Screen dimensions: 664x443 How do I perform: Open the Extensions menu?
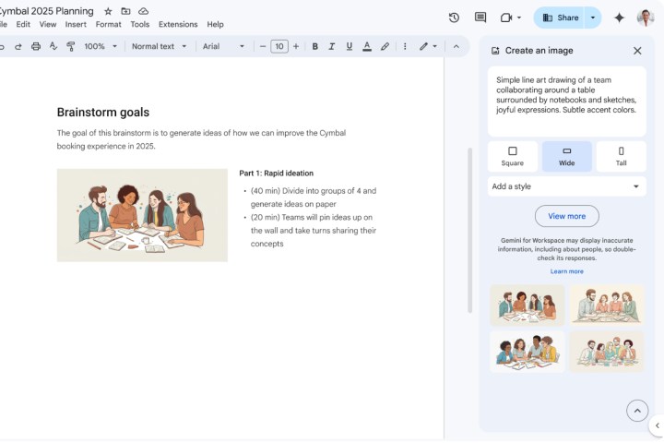[x=178, y=25]
